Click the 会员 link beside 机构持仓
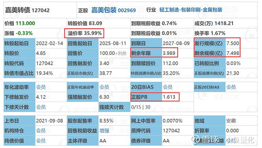Image resolution: width=262 pixels, height=148 pixels. click(x=41, y=131)
